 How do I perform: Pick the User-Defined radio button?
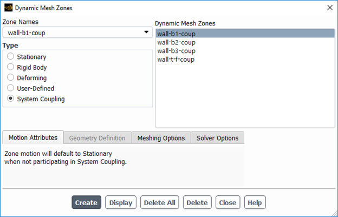10,88
